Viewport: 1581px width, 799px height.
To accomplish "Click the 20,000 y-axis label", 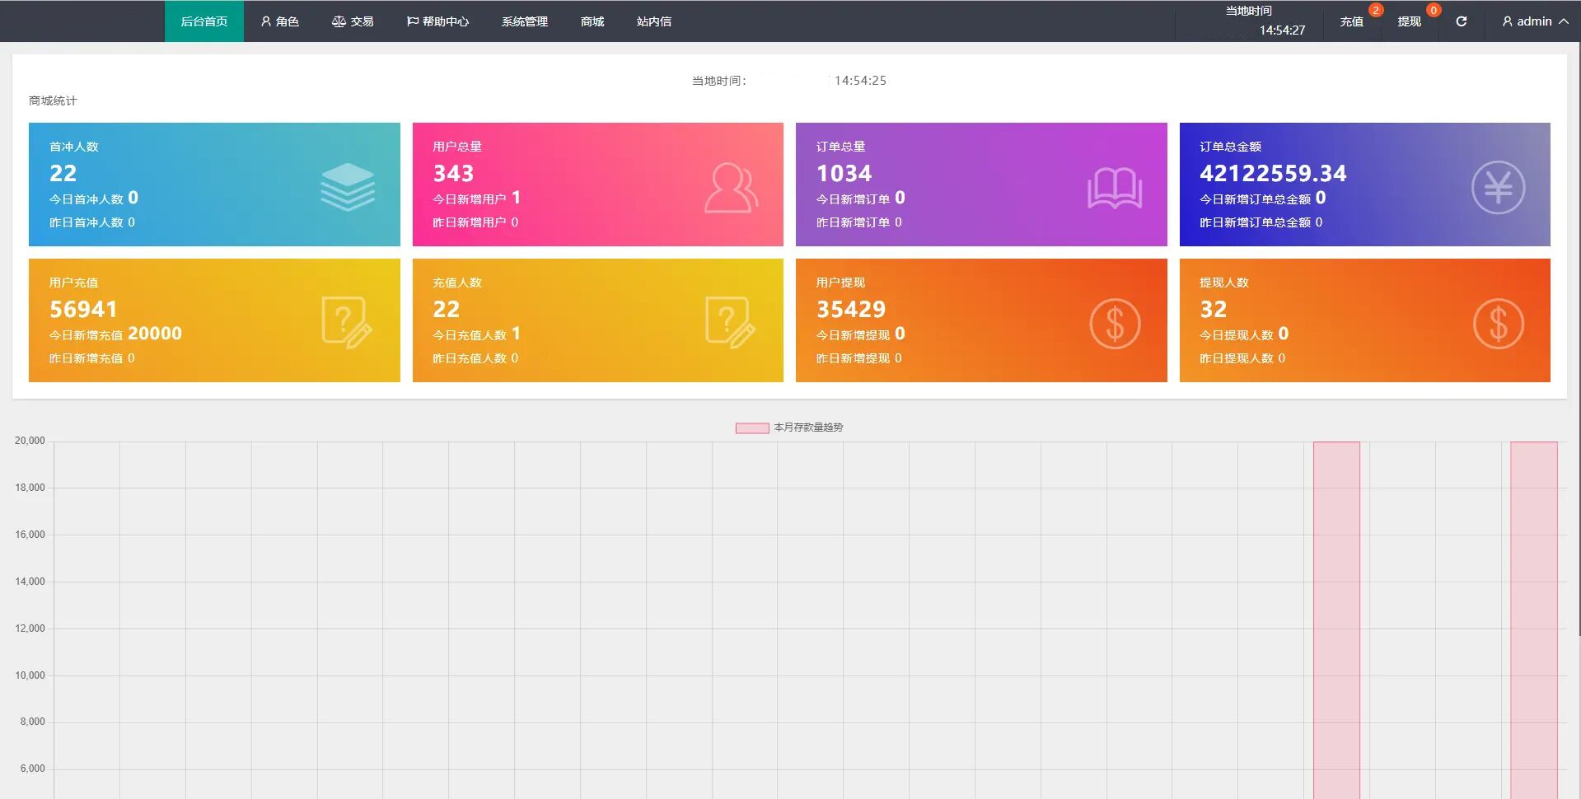I will point(30,441).
